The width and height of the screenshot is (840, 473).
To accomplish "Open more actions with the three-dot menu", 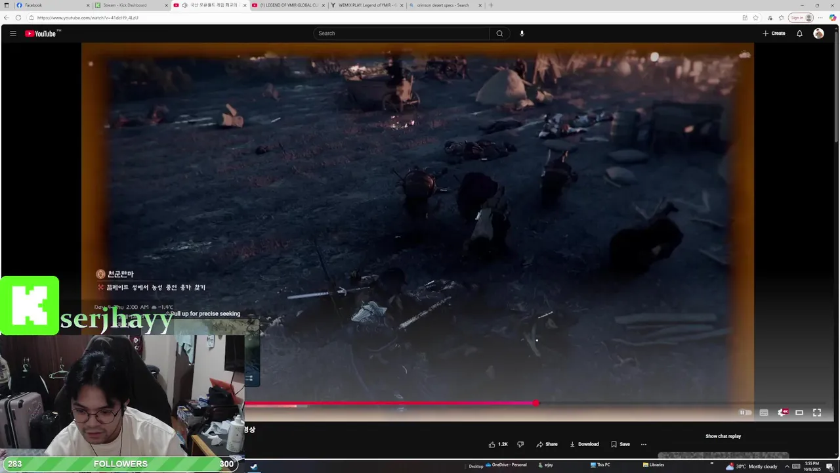I will pos(644,444).
